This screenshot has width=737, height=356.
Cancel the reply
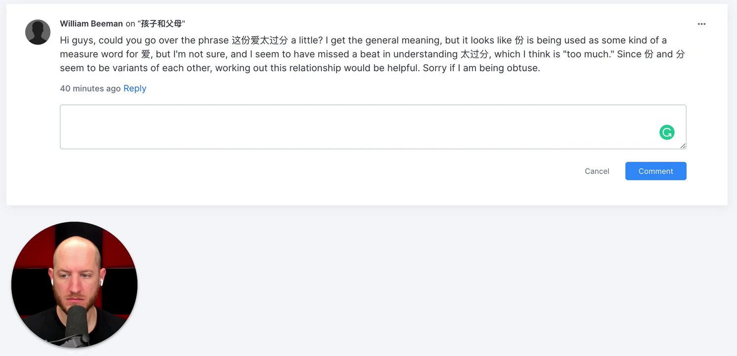597,171
